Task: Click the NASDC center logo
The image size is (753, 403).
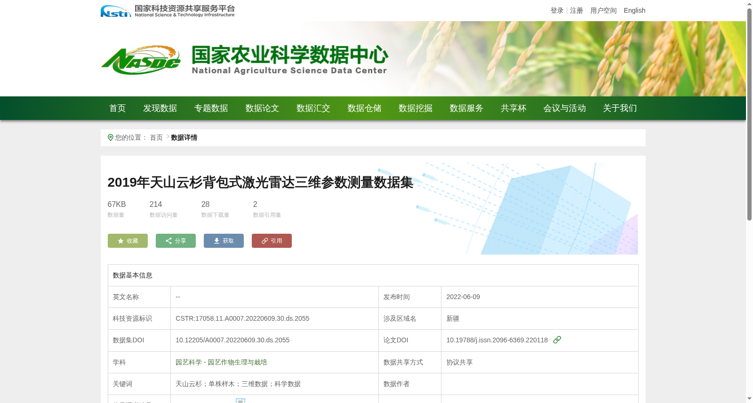Action: 141,60
